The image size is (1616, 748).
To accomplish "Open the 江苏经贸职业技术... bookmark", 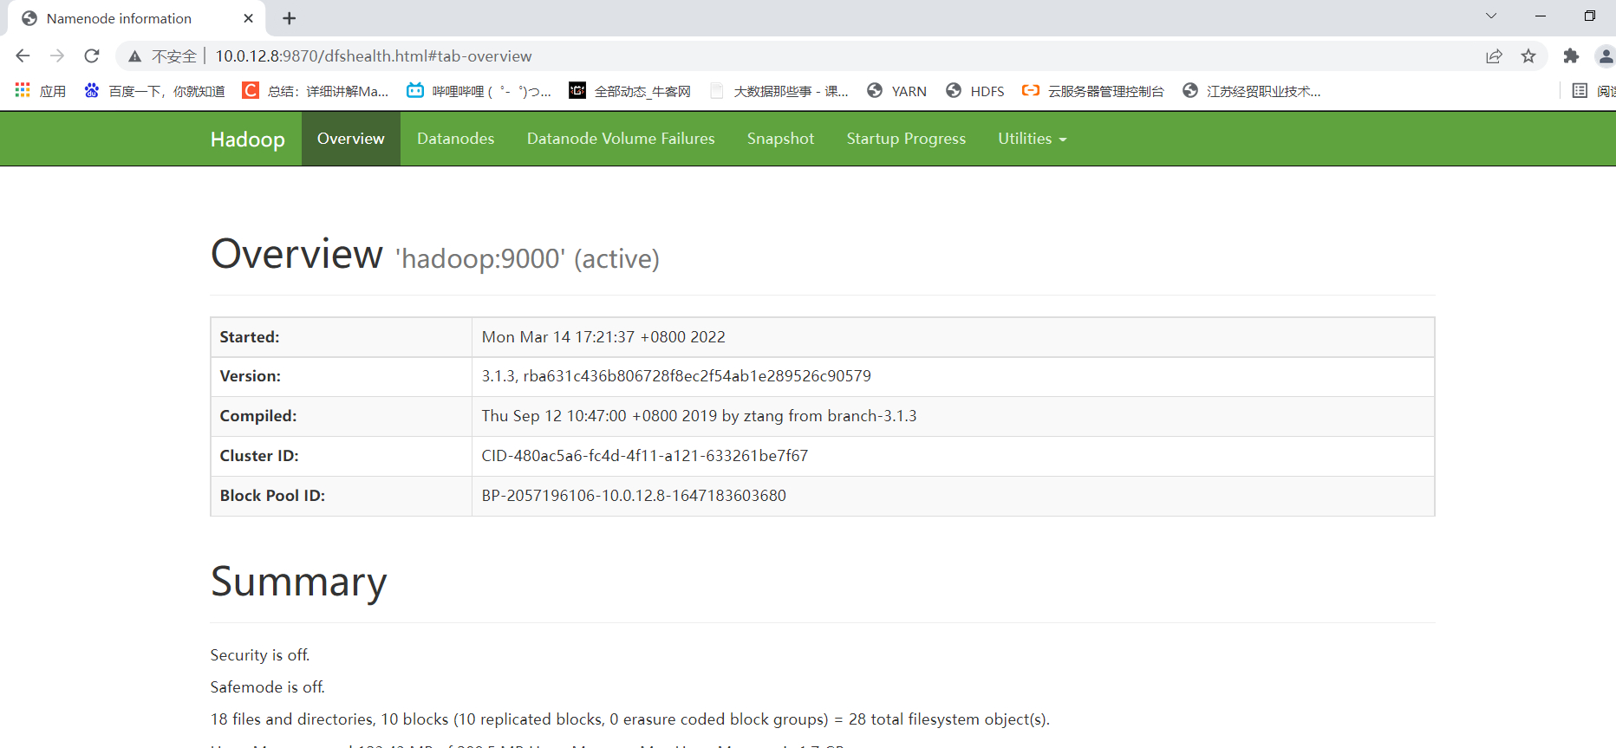I will click(1252, 91).
